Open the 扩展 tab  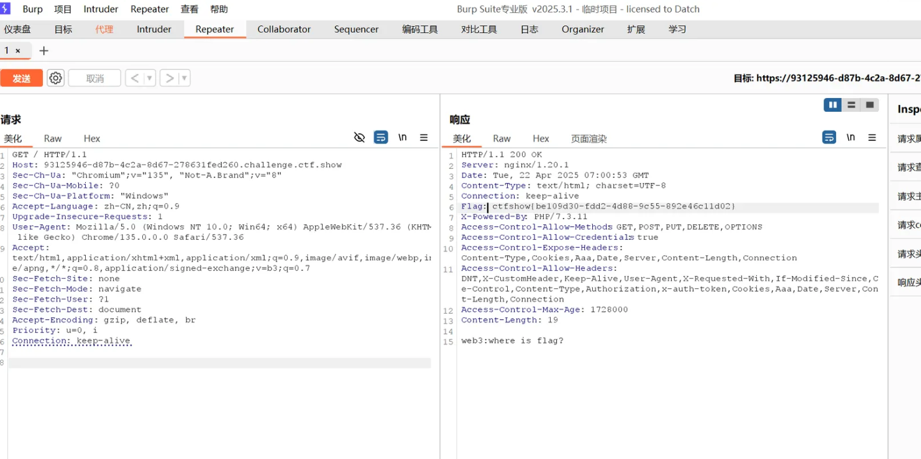pos(636,29)
